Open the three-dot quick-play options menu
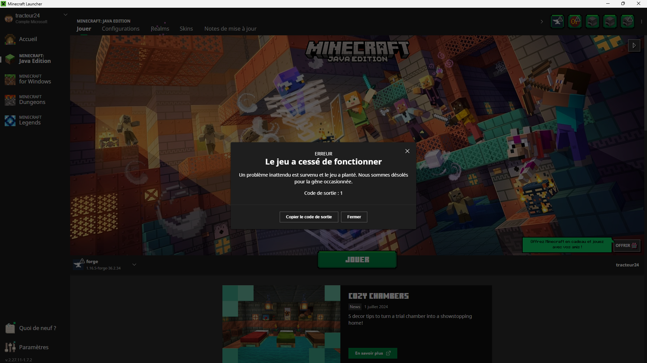Screen dimensions: 647x363 641,22
